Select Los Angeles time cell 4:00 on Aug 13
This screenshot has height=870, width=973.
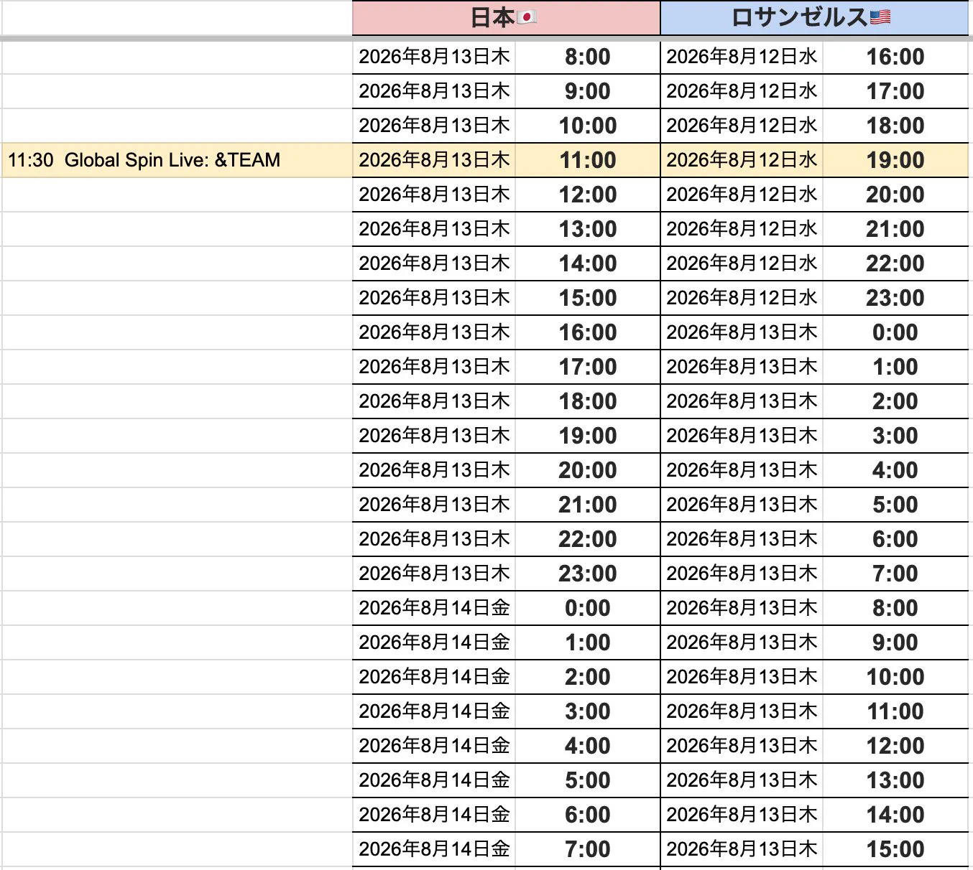click(895, 470)
